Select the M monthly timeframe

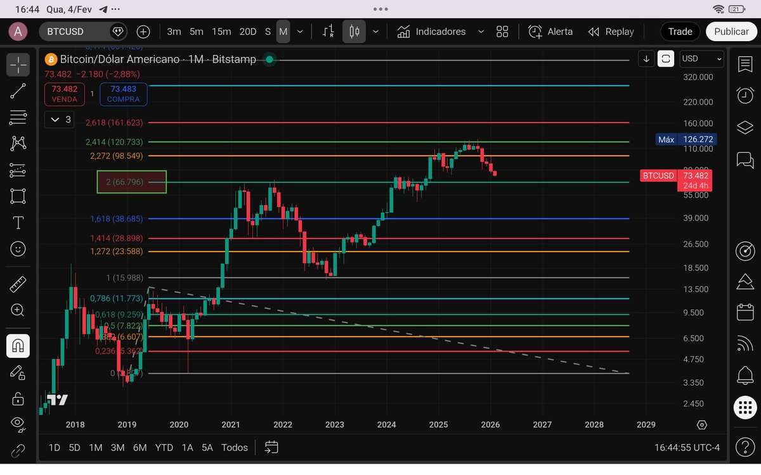(x=283, y=32)
